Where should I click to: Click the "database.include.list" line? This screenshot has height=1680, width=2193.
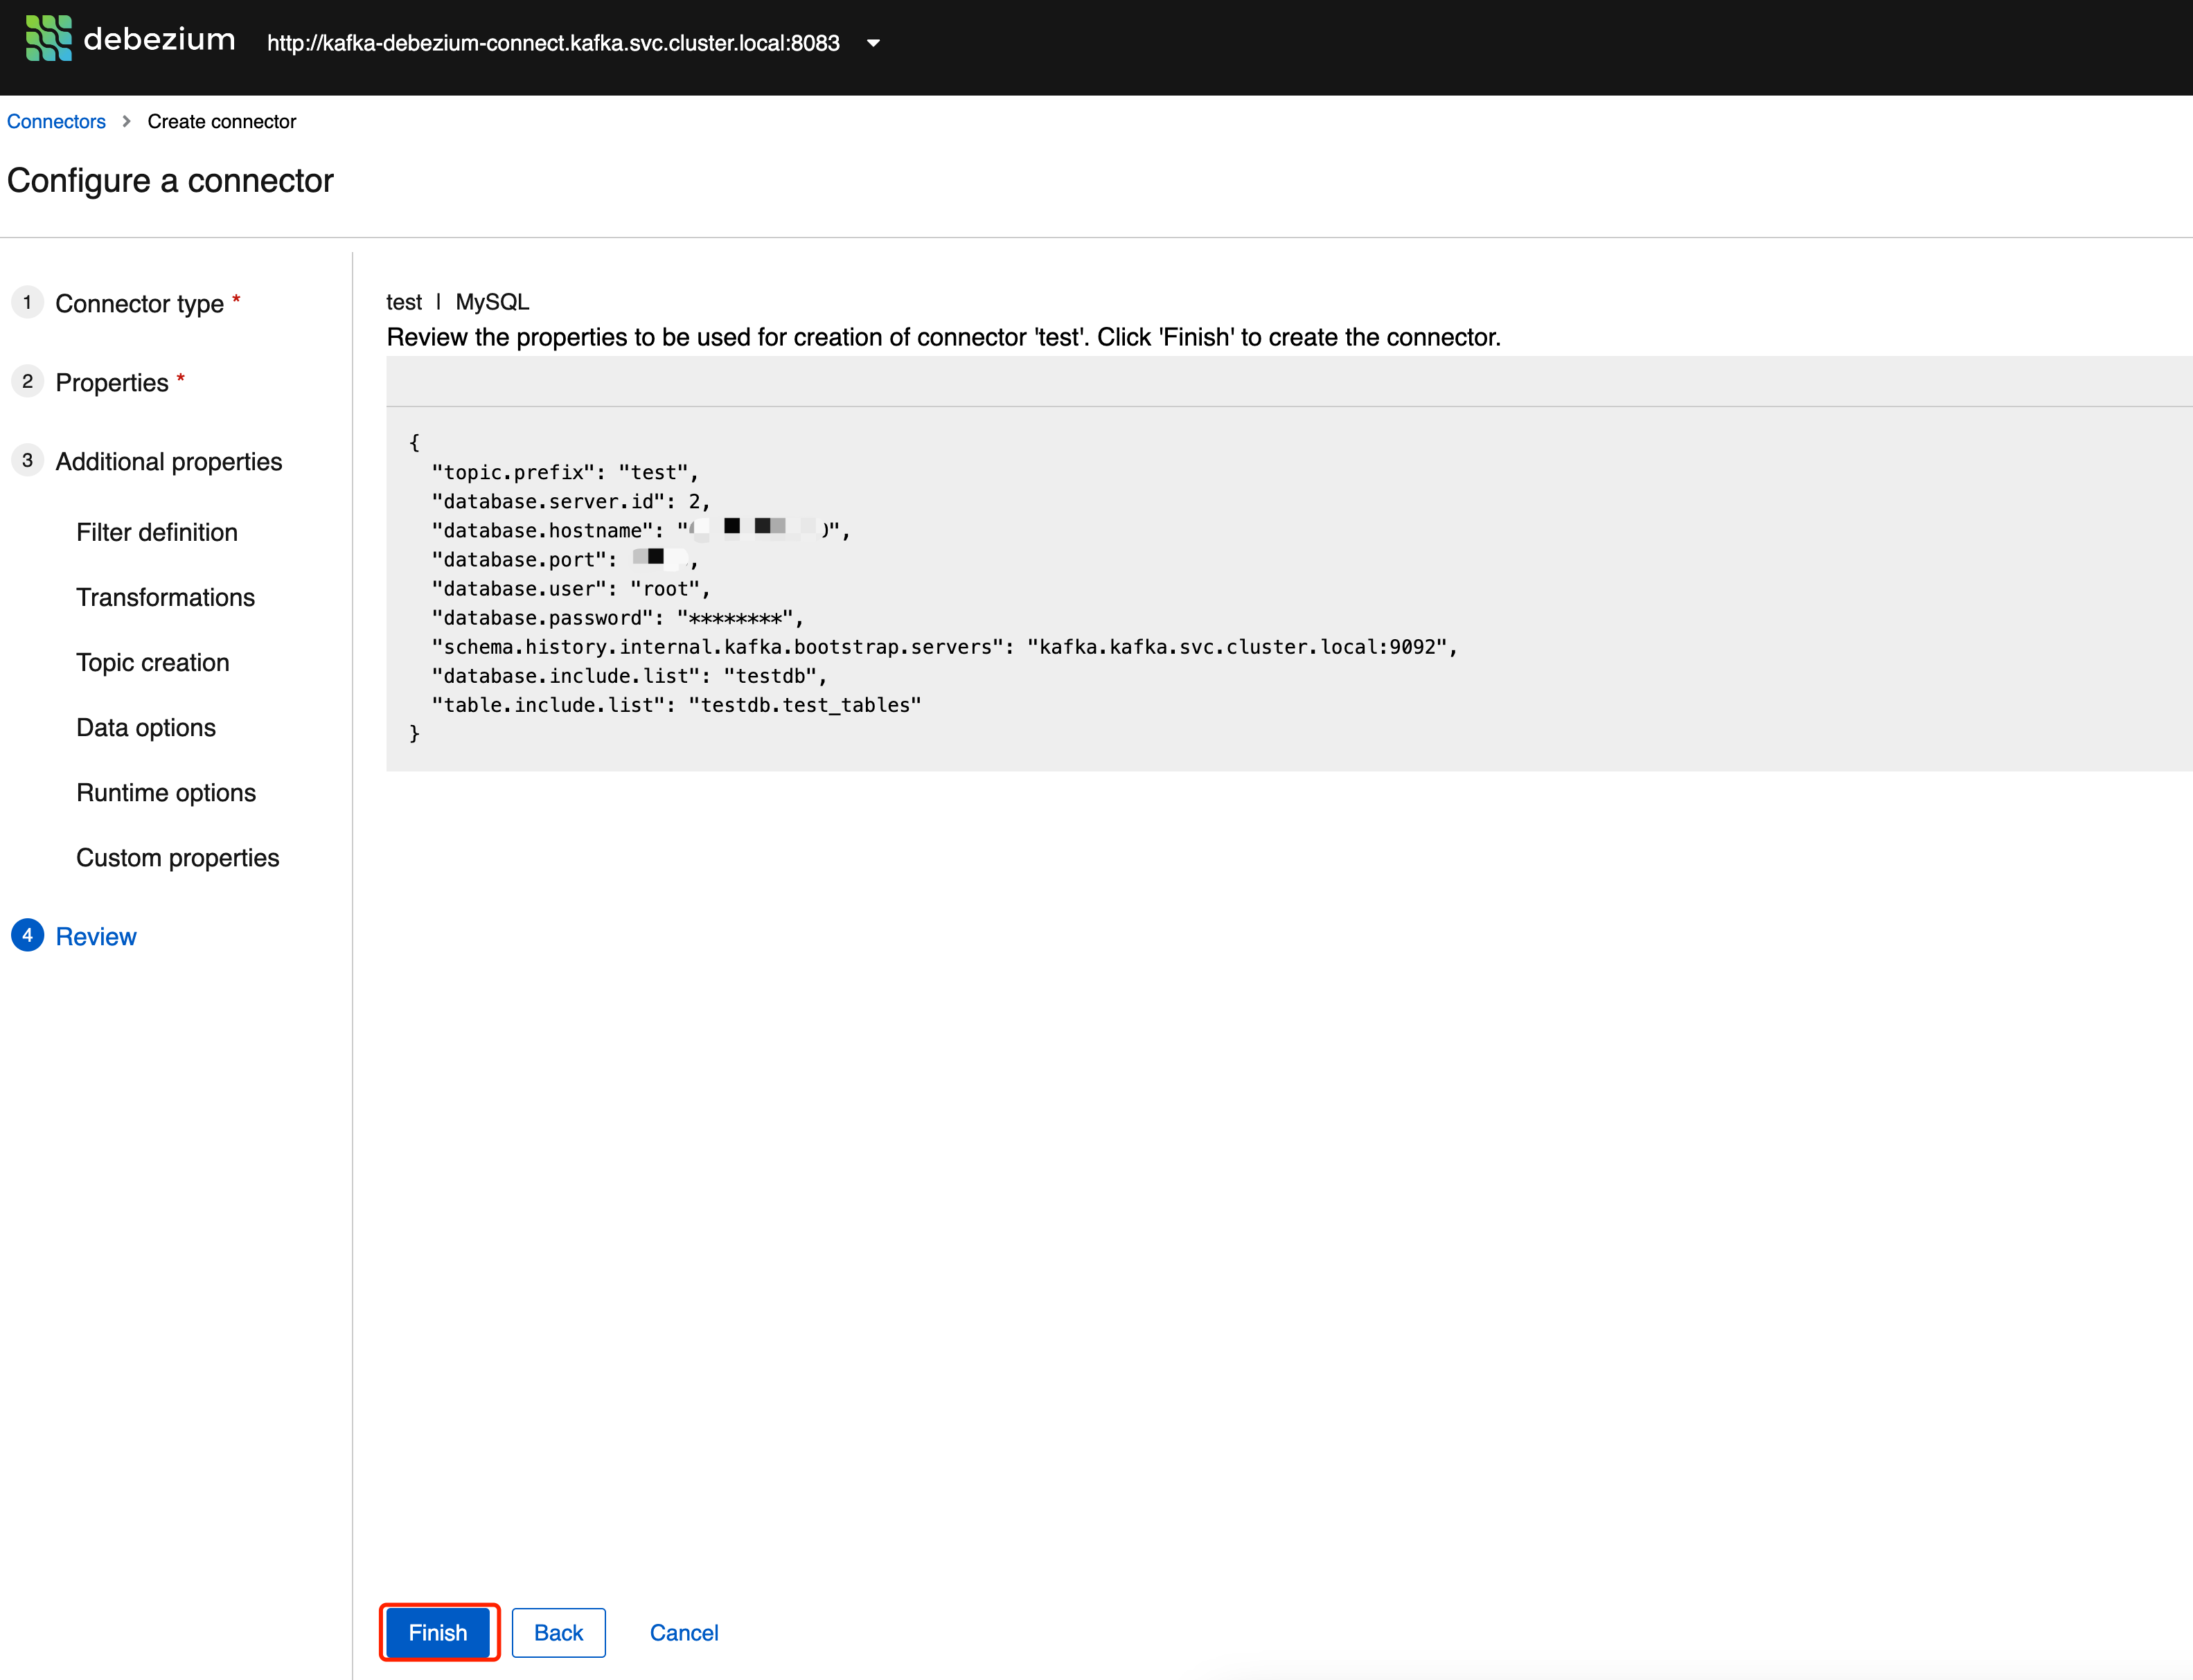[x=629, y=675]
